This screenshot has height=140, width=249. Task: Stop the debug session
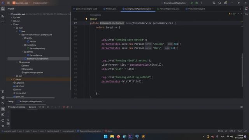[43, 107]
